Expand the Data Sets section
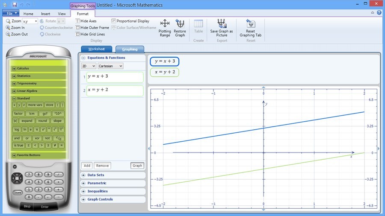The width and height of the screenshot is (385, 216). pyautogui.click(x=83, y=175)
